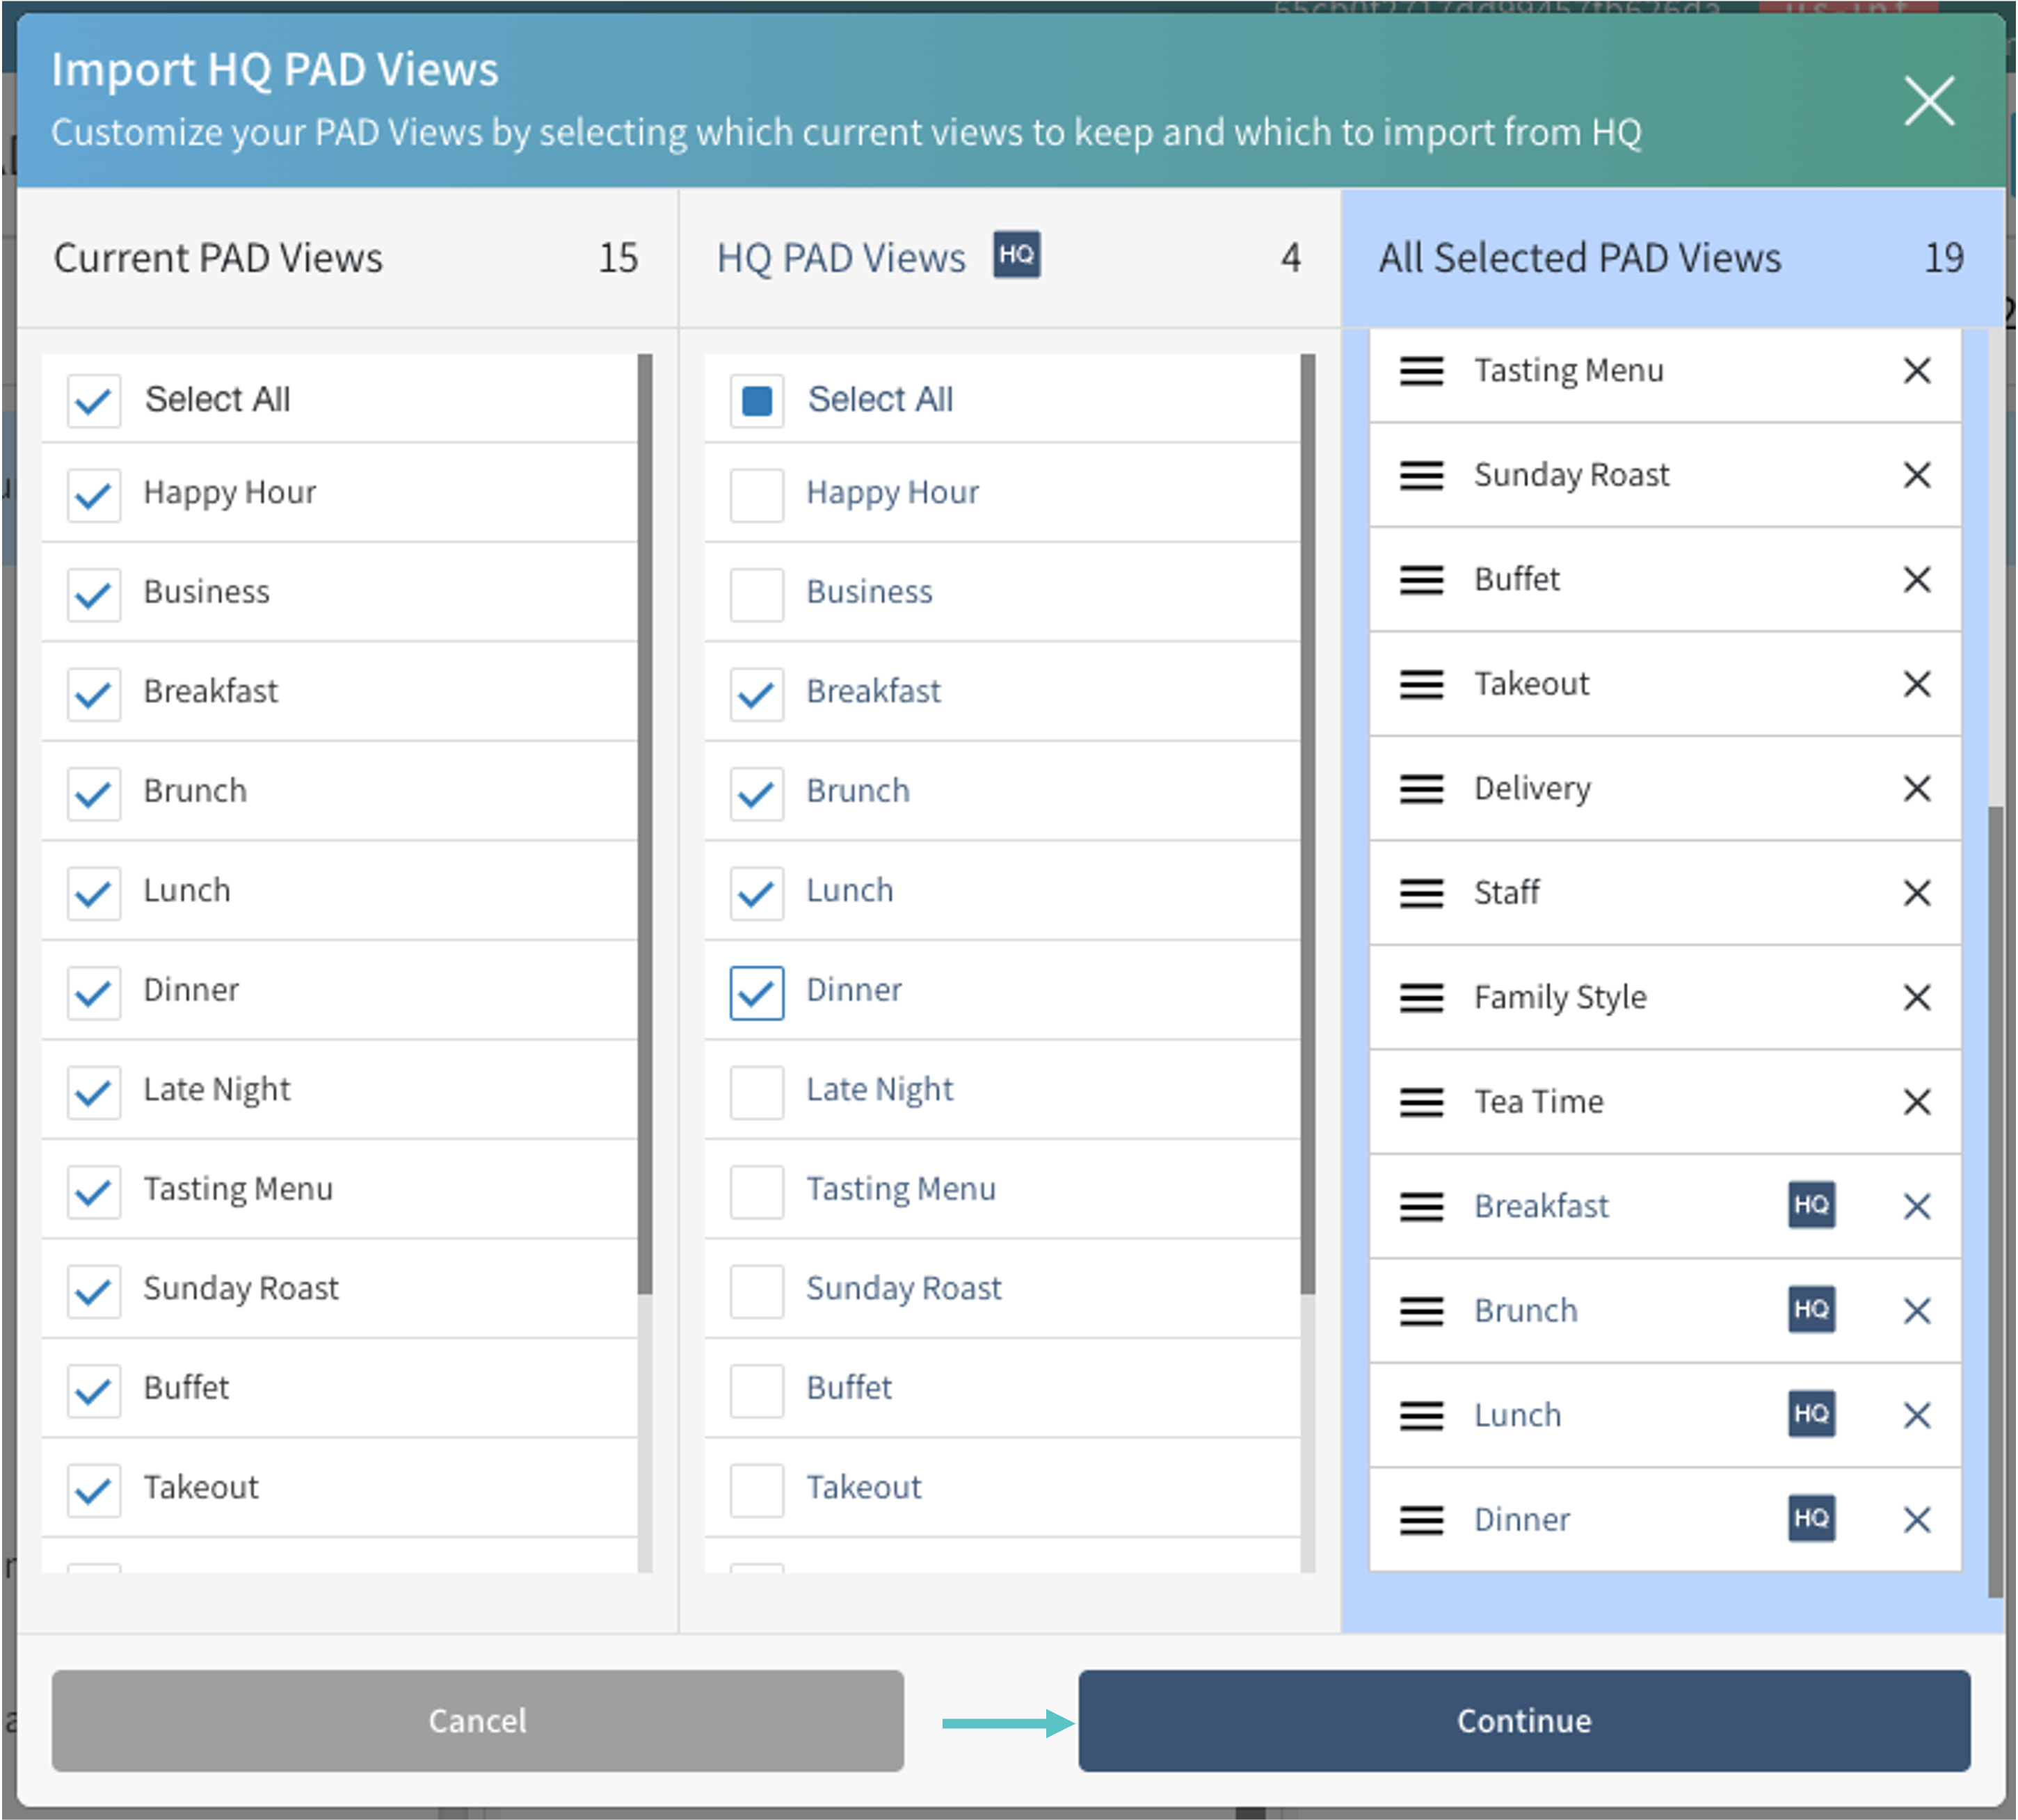The width and height of the screenshot is (2018, 1820).
Task: Toggle Select All under Current PAD Views
Action: click(94, 401)
